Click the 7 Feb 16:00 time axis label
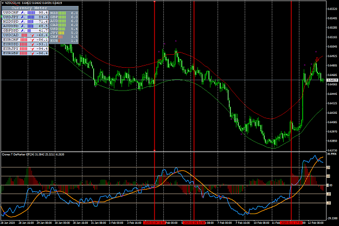The width and height of the screenshot is (339, 226). (x=243, y=223)
